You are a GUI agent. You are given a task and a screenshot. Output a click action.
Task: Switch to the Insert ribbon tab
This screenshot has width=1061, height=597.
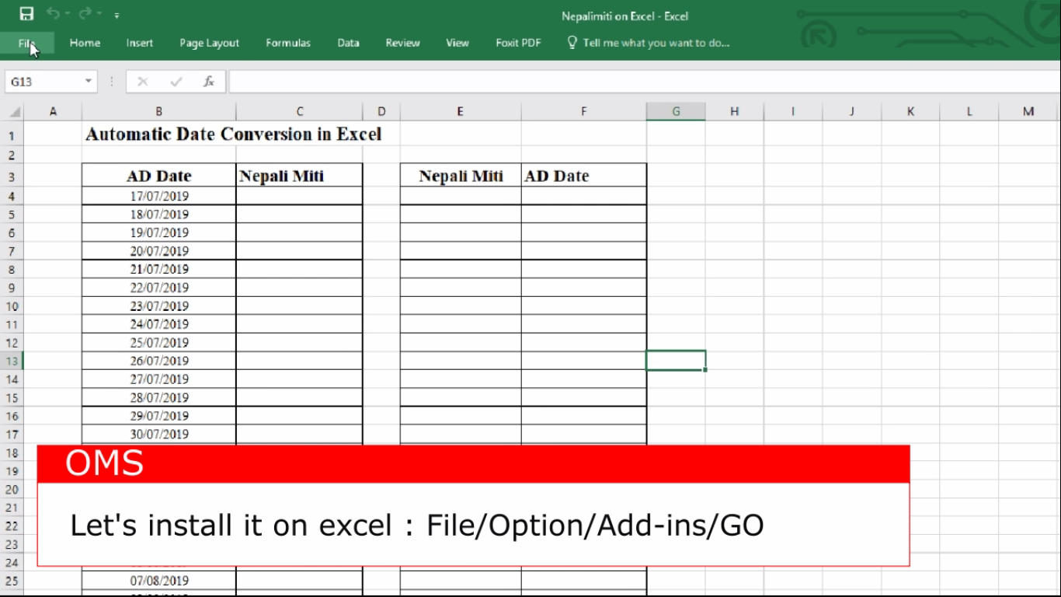coord(140,44)
